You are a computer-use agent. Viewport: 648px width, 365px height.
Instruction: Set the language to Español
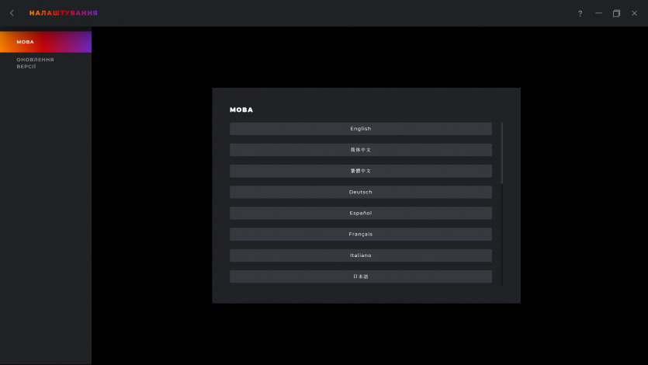(360, 213)
